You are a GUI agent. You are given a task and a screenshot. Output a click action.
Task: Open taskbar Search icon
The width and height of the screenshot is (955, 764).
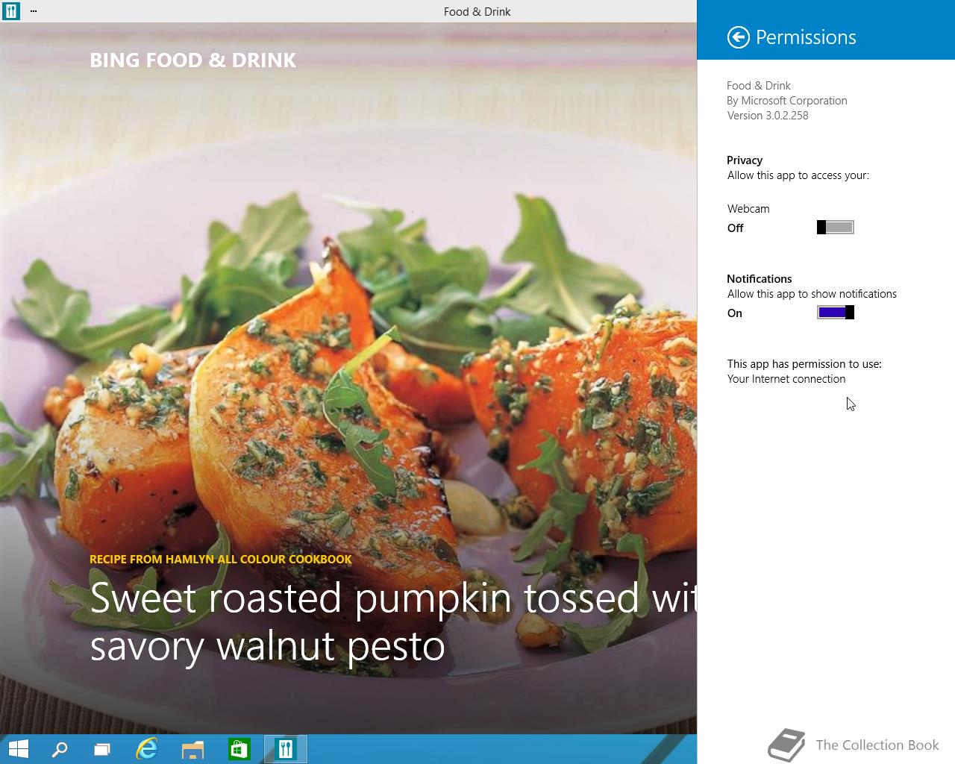pos(60,749)
